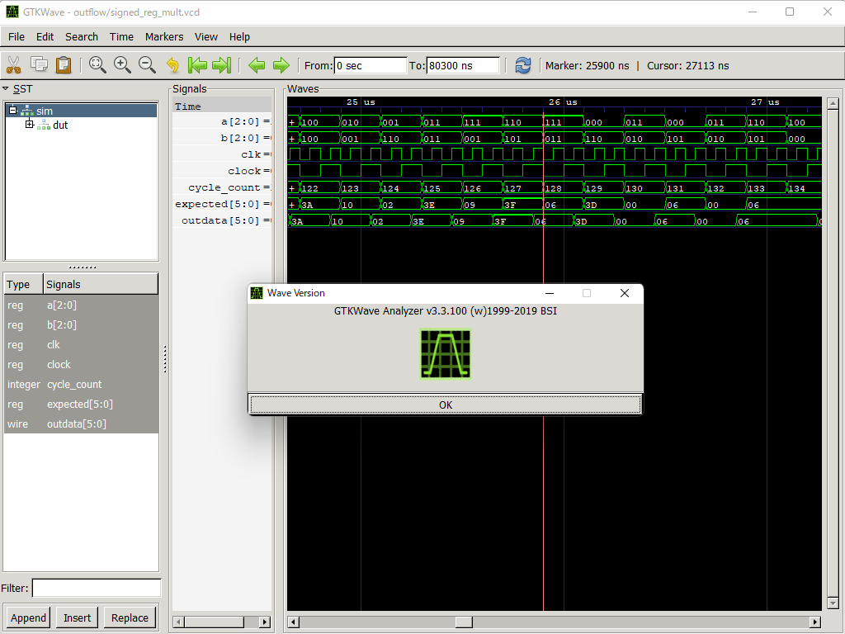Select clock in the signal list

tap(82, 364)
